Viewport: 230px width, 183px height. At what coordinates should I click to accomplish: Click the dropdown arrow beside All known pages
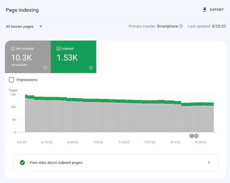tap(41, 26)
